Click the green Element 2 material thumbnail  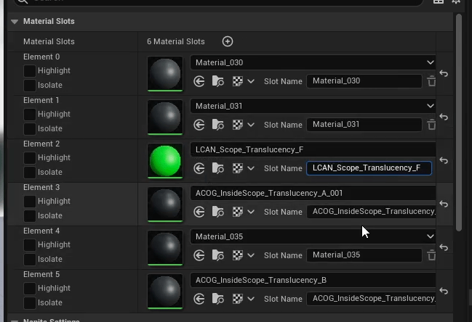[x=165, y=160]
